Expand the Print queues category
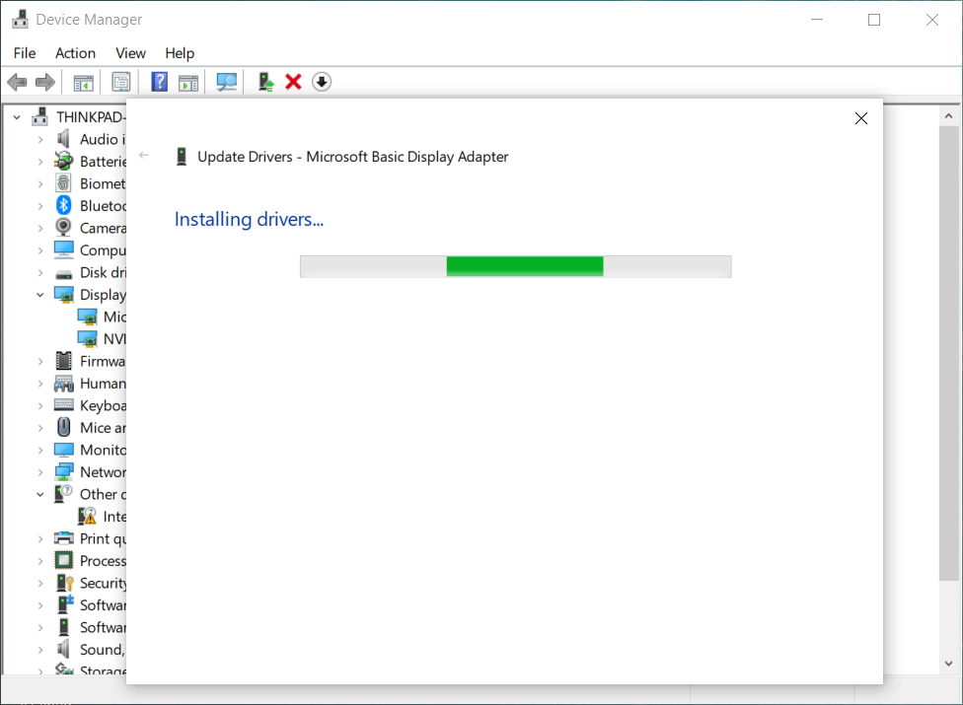Screen dimensions: 963x705 40,538
